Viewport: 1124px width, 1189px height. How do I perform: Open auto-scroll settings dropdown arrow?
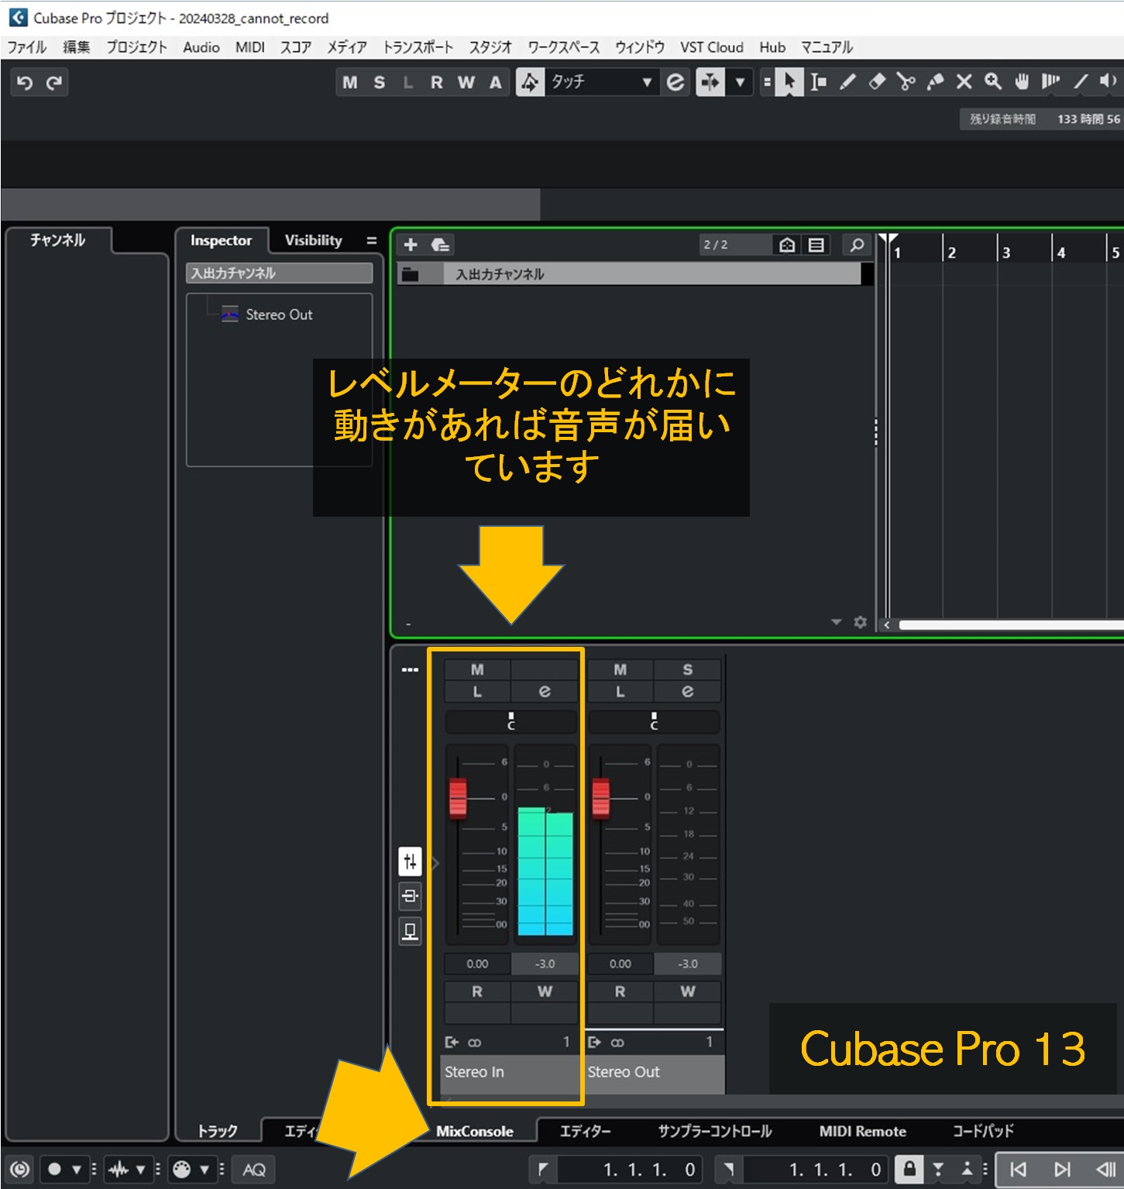coord(740,82)
